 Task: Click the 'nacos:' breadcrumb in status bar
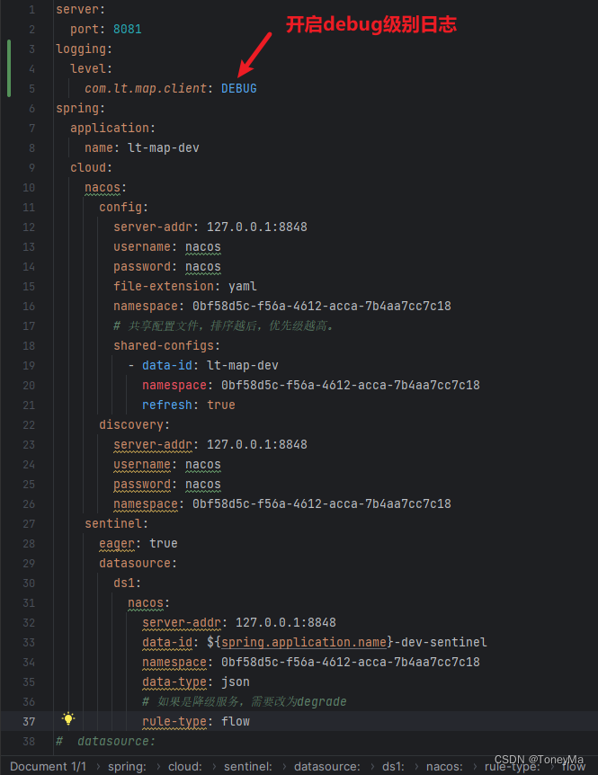[444, 766]
